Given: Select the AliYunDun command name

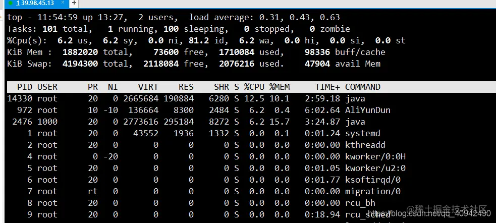Looking at the screenshot, I should 367,110.
